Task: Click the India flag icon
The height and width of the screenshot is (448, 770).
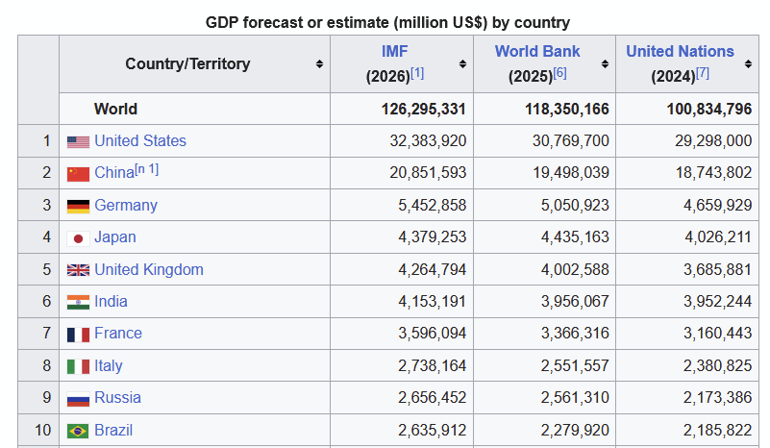Action: coord(78,302)
